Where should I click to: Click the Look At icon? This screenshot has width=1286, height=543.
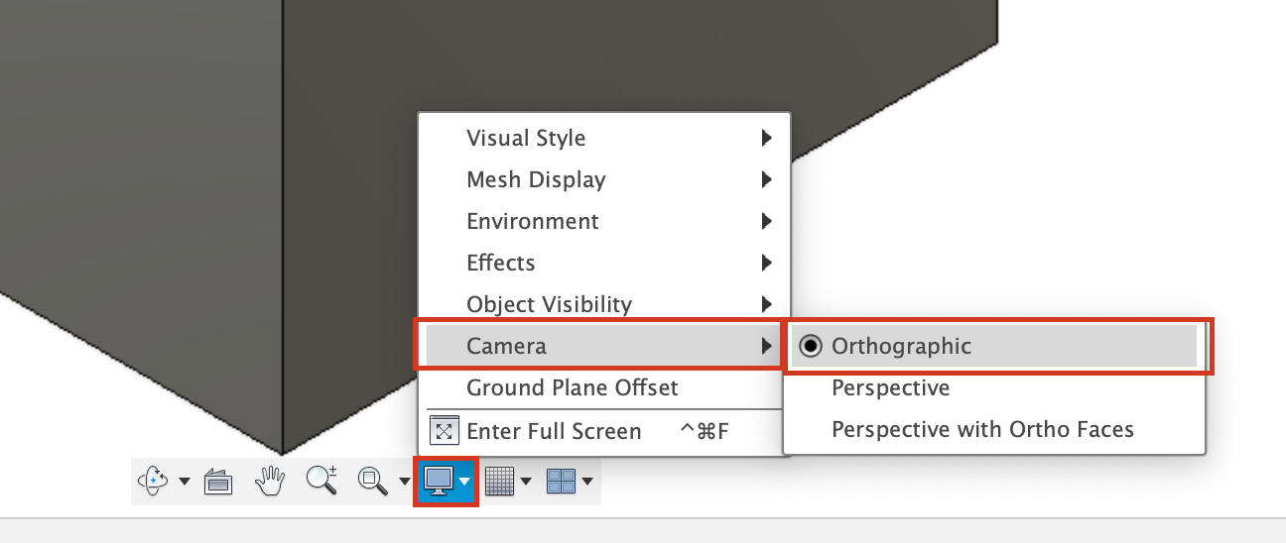(217, 482)
